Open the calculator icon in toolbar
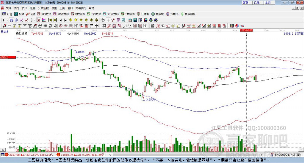 [135, 20]
